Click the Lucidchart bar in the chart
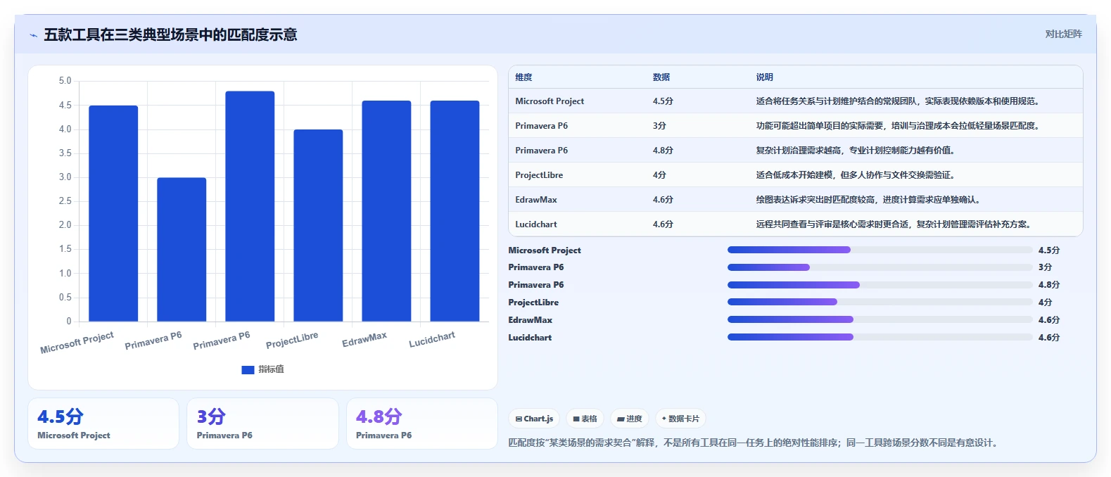 (455, 211)
